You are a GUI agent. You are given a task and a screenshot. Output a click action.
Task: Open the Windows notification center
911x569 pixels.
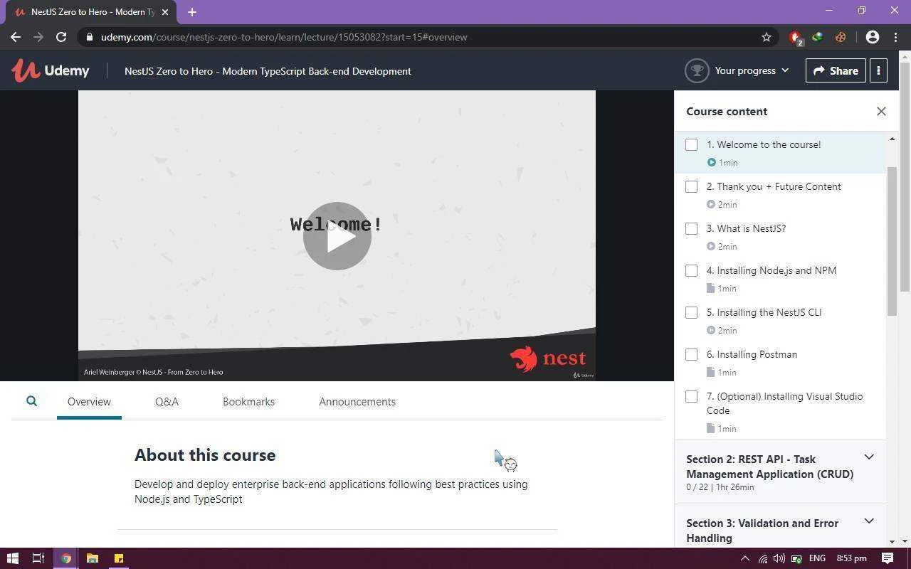(x=888, y=558)
